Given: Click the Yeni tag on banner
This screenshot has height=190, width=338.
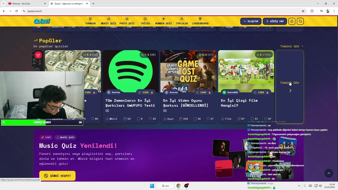Looking at the screenshot, I should [46, 137].
